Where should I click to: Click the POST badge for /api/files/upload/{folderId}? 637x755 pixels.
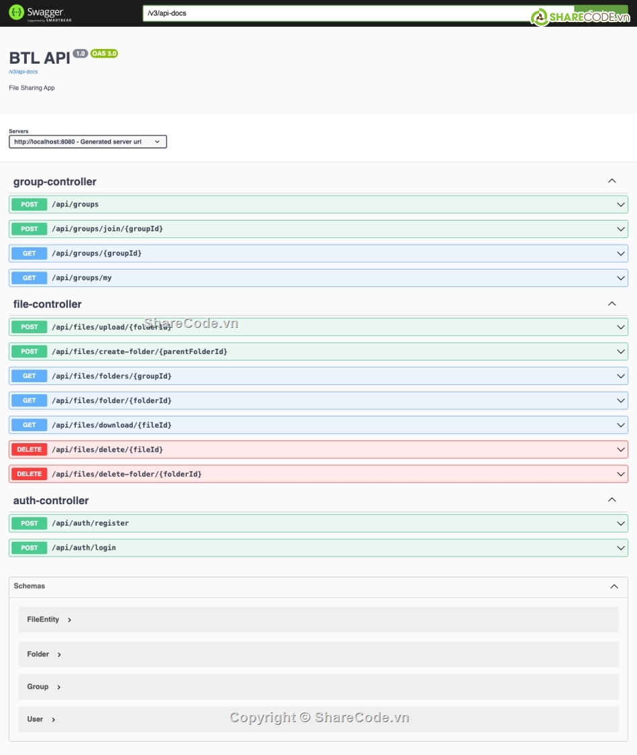pos(30,327)
